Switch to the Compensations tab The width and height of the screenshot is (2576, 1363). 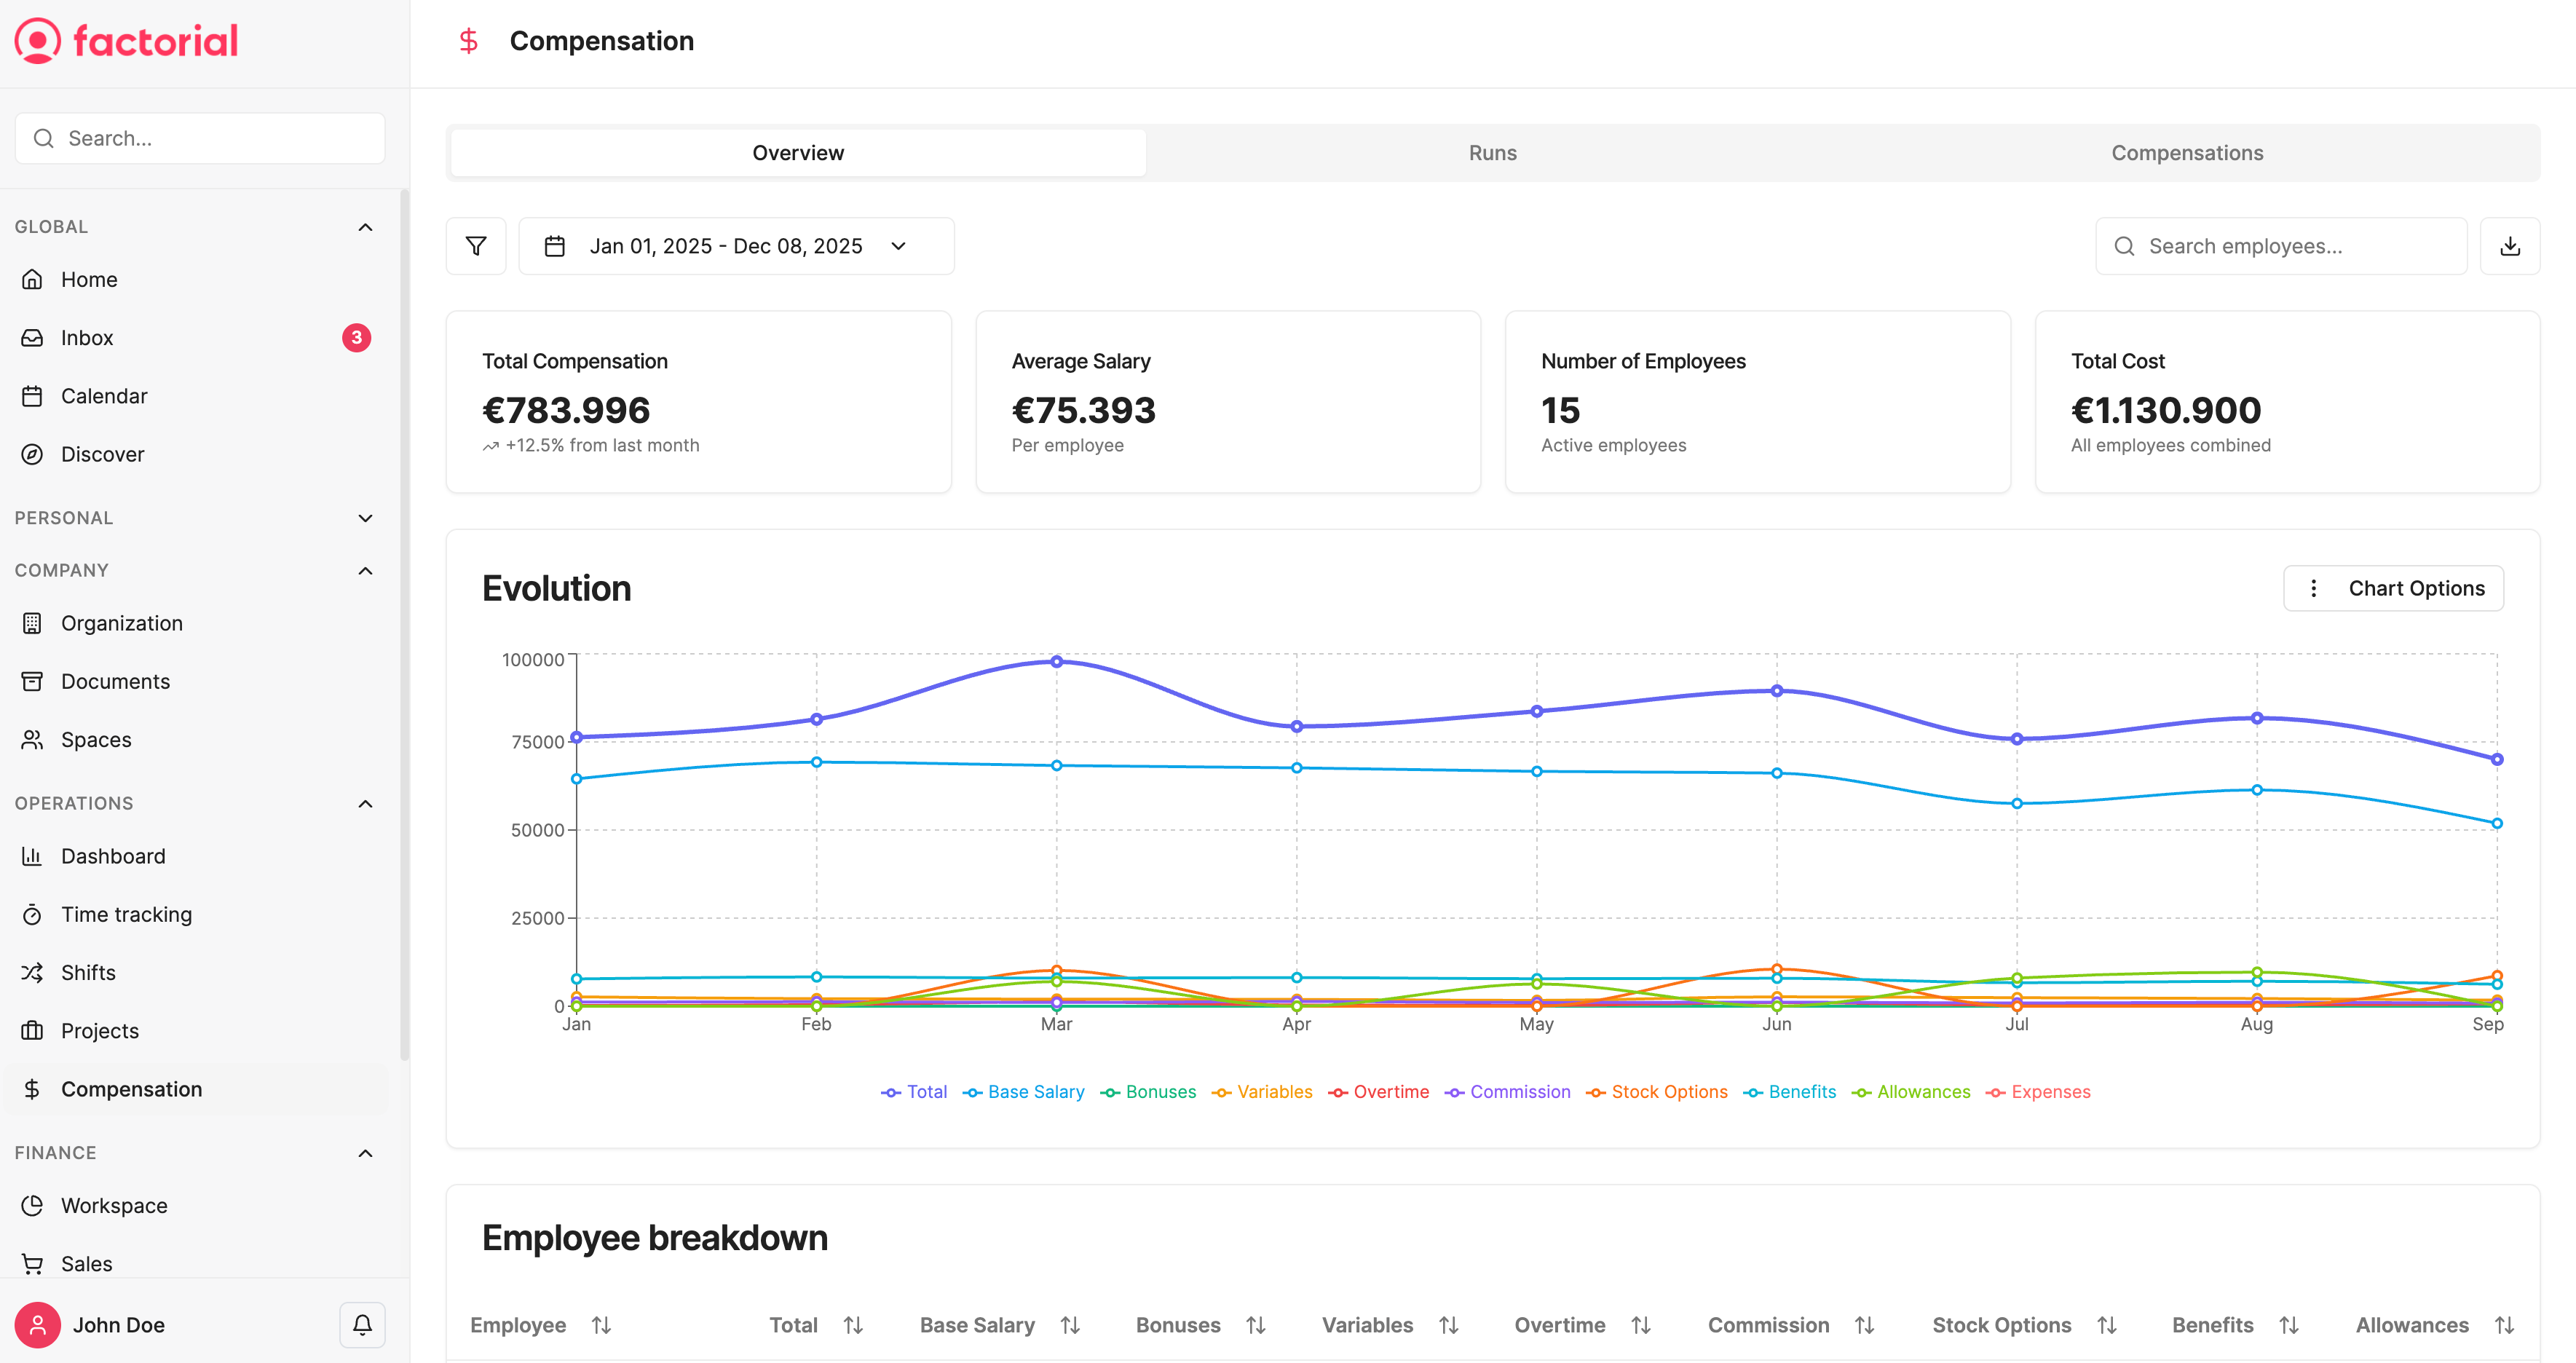click(x=2186, y=153)
